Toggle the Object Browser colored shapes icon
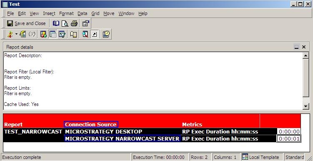The height and width of the screenshot is (161, 313). click(43, 34)
